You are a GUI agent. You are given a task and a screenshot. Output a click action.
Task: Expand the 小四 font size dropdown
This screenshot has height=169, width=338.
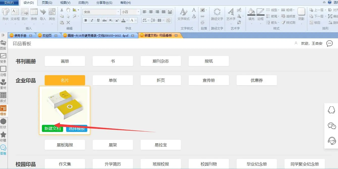click(x=138, y=12)
